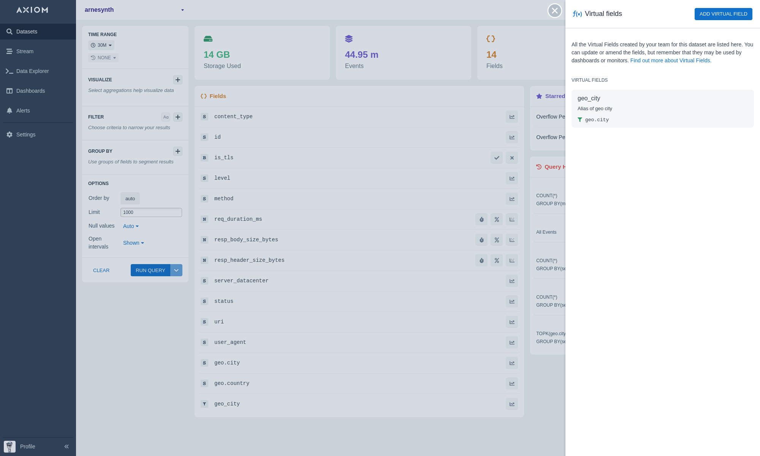Select false X for is_tls field
This screenshot has width=760, height=456.
point(512,158)
